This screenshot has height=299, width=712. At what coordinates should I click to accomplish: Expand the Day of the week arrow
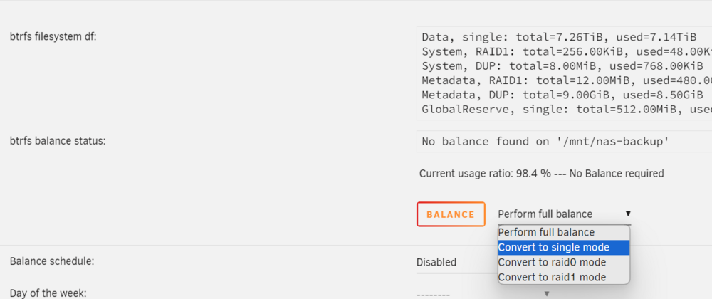pos(547,293)
